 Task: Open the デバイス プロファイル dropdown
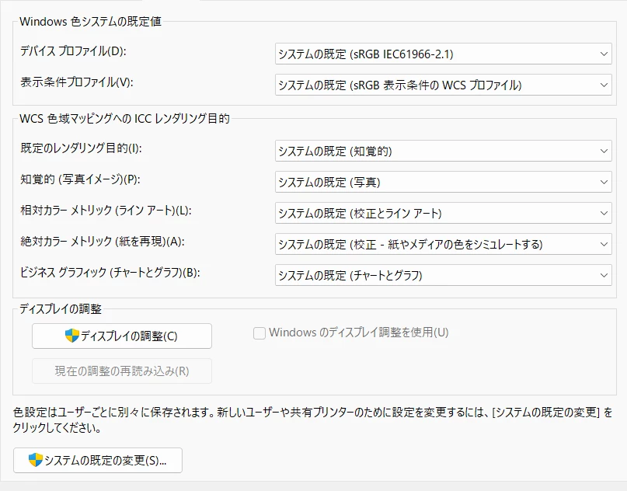[444, 54]
